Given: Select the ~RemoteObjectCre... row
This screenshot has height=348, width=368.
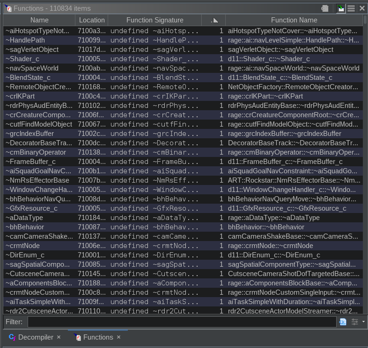Looking at the screenshot, I should point(183,87).
